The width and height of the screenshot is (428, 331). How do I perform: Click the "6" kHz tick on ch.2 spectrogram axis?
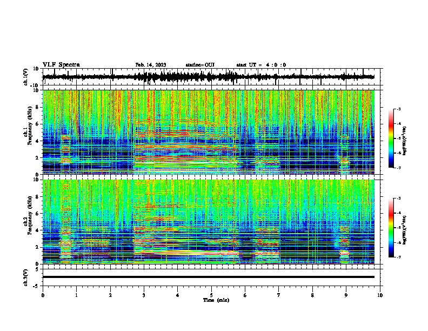point(37,214)
